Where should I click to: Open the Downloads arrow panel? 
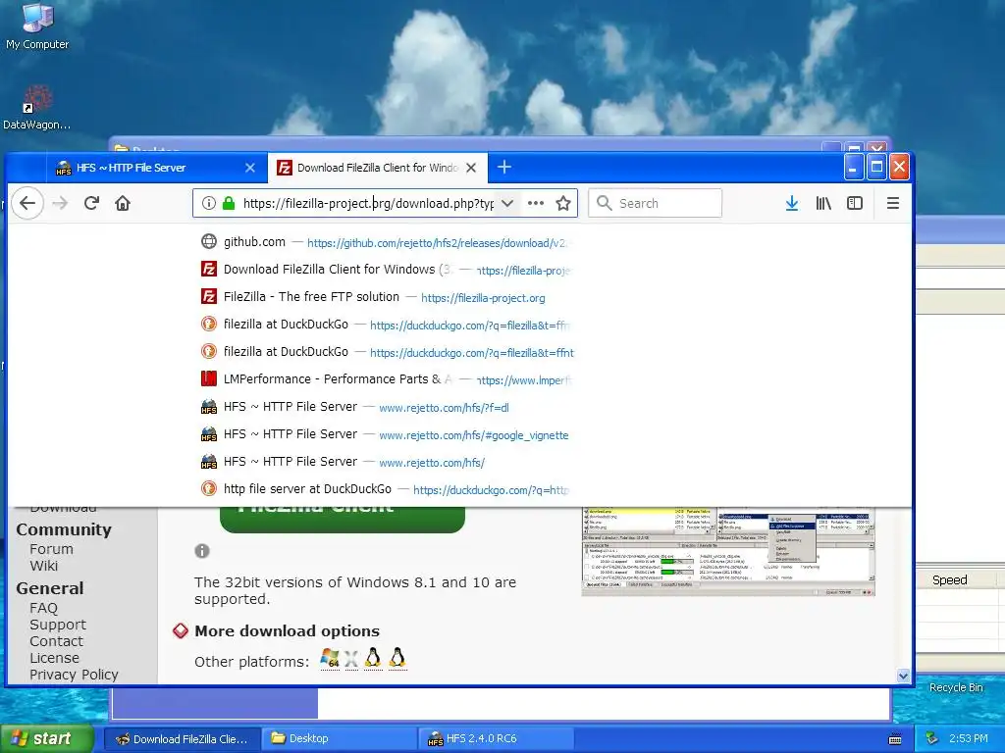pyautogui.click(x=792, y=203)
